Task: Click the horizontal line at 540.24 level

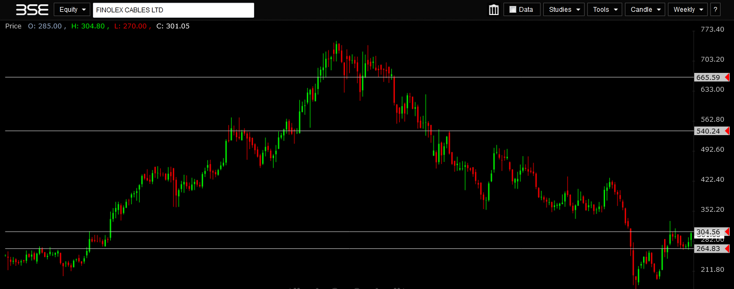Action: click(x=161, y=131)
